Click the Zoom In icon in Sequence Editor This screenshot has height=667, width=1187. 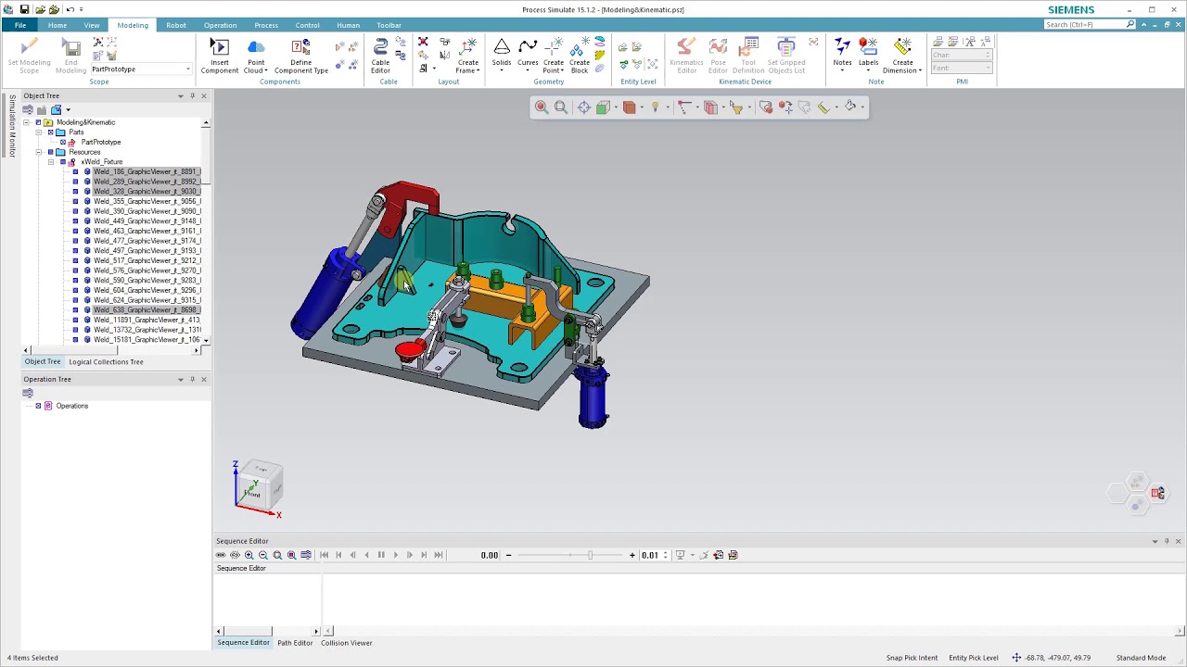tap(249, 555)
